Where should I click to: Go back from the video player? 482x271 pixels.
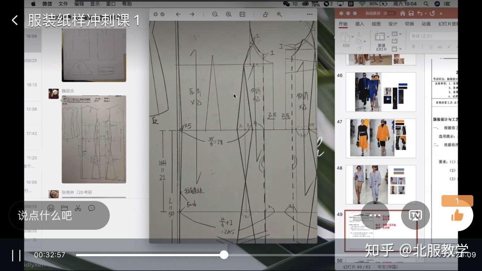14,20
